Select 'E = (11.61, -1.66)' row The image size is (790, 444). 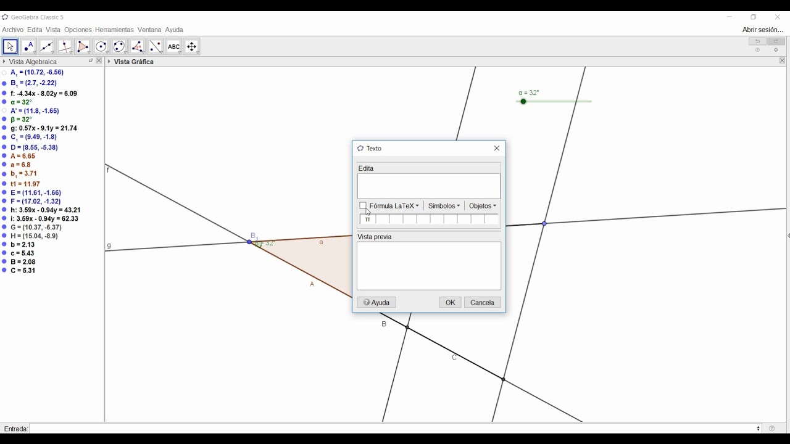[36, 193]
